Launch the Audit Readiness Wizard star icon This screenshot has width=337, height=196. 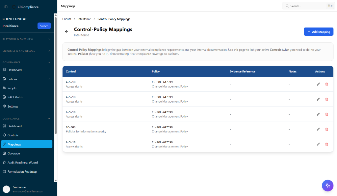click(x=5, y=162)
